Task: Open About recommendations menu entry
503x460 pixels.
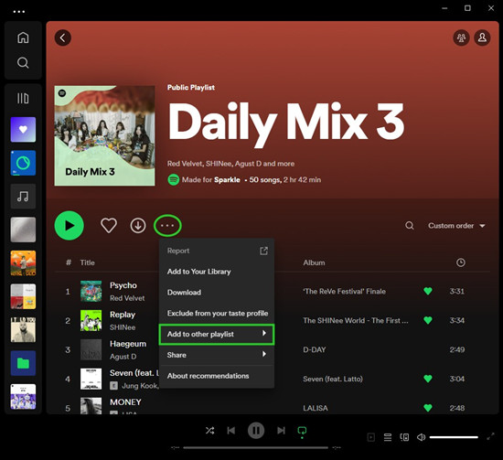Action: pos(217,376)
